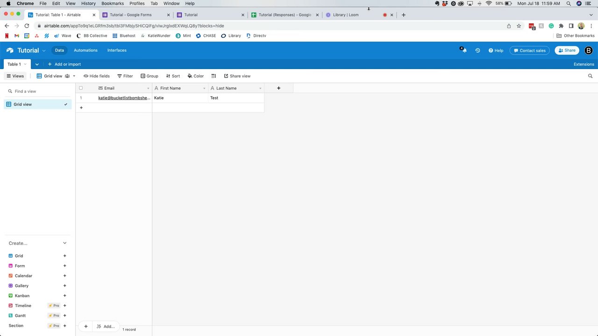Open the Group option

click(x=149, y=76)
